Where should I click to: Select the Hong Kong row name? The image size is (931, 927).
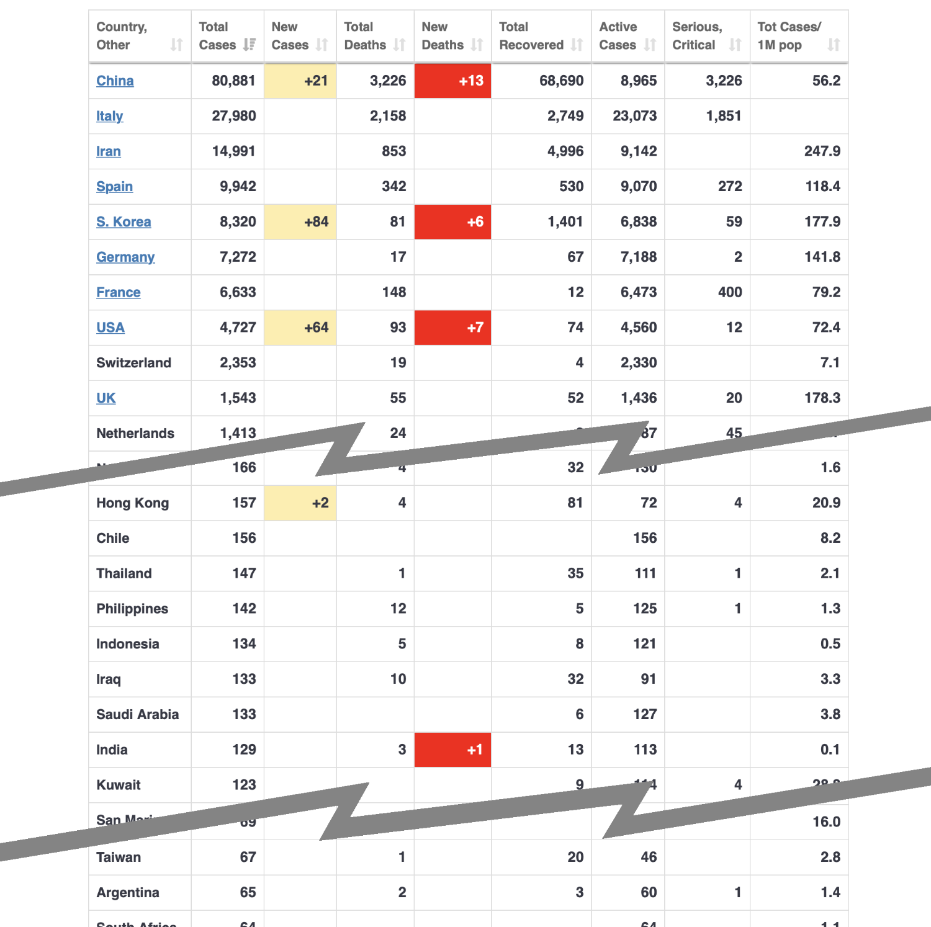tap(133, 503)
